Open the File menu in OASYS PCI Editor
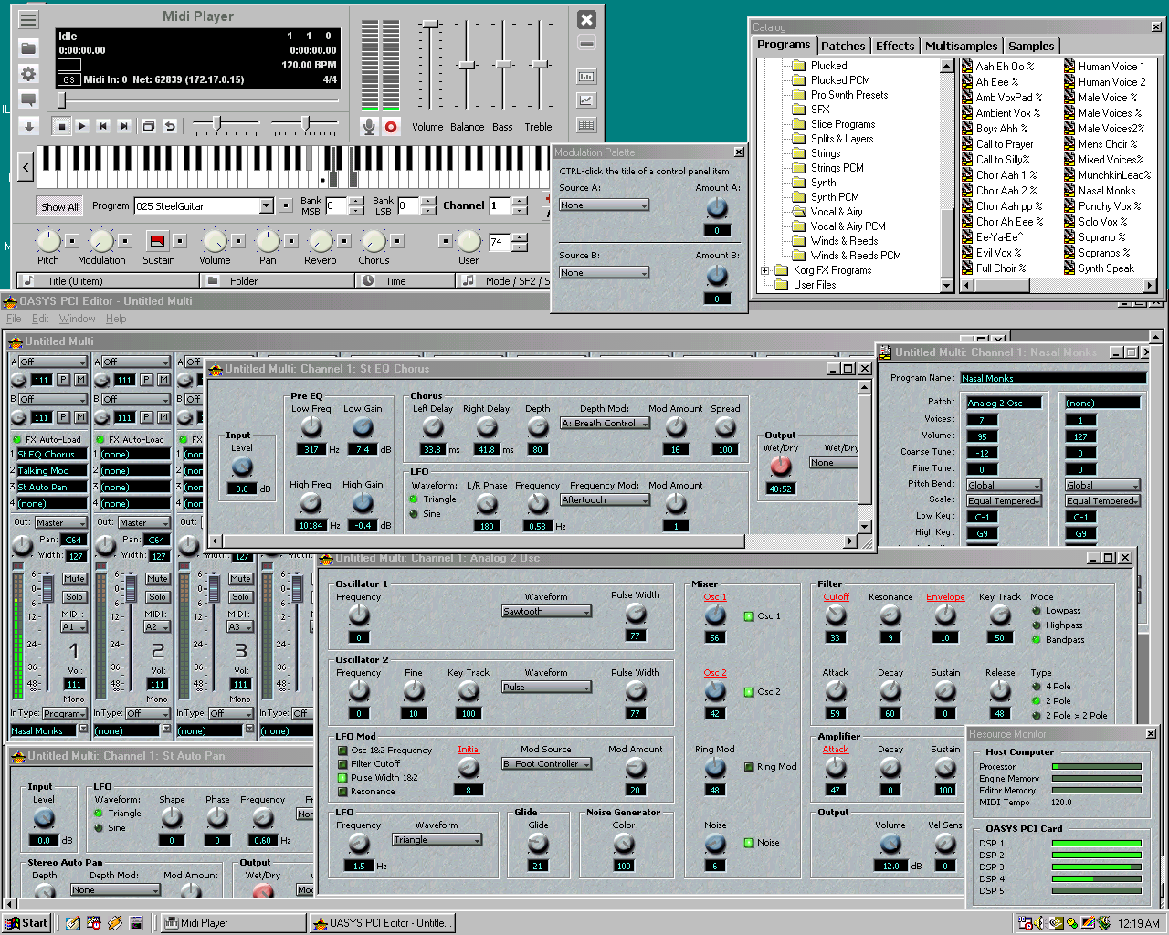Screen dimensions: 1169x935 coord(14,319)
